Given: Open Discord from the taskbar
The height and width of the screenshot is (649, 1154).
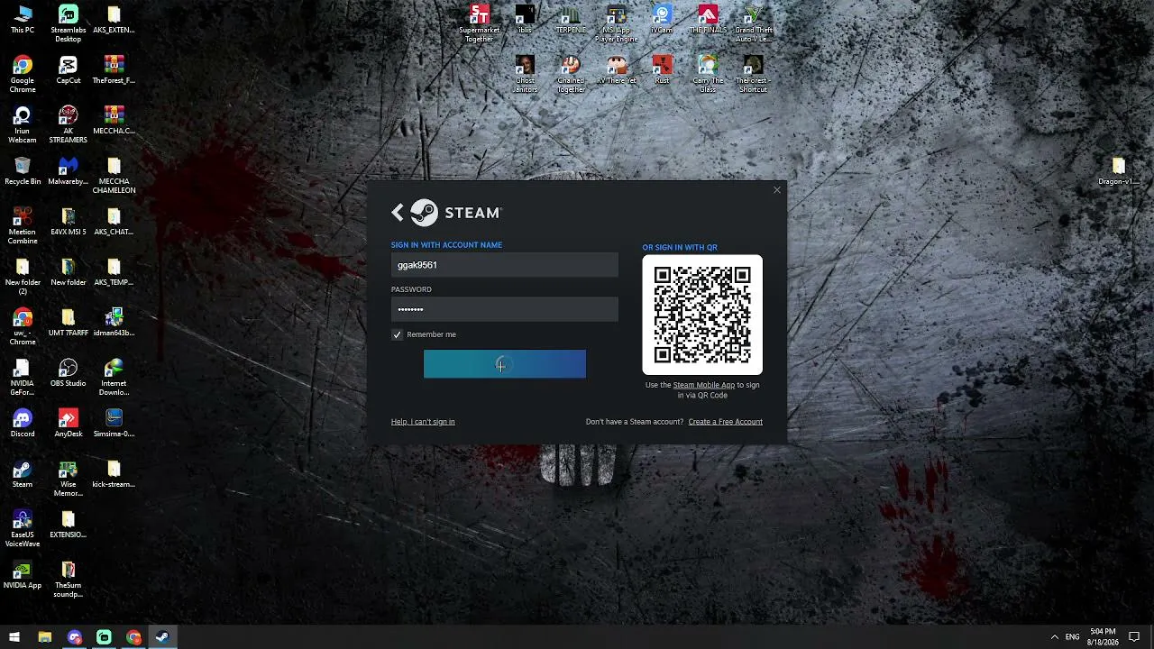Looking at the screenshot, I should [x=75, y=637].
